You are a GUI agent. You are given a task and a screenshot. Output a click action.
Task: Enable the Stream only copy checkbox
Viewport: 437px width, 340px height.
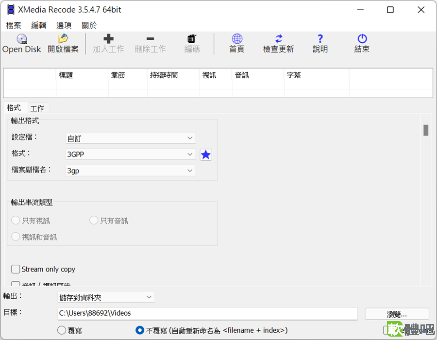tap(16, 269)
